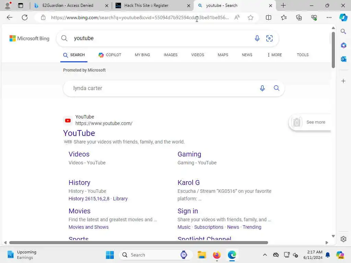
Task: Open File Explorer from taskbar
Action: pyautogui.click(x=202, y=255)
